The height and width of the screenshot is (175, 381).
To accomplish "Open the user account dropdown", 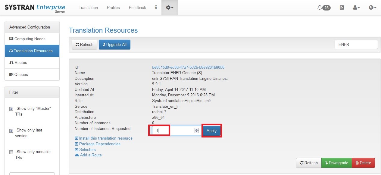I will [357, 8].
